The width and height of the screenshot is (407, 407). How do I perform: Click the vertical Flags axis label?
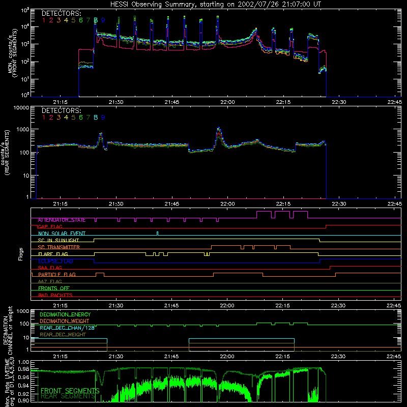coord(21,254)
